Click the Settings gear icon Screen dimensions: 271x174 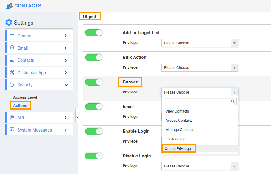(8, 22)
